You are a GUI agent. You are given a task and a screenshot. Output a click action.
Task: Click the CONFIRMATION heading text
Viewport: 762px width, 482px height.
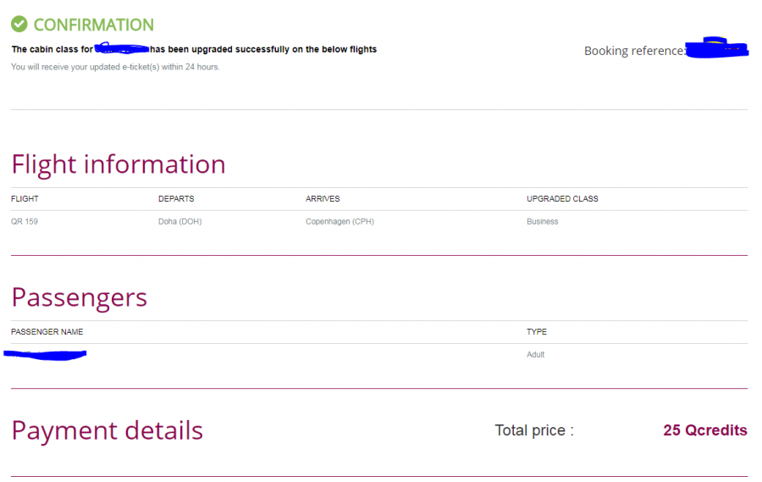(93, 25)
